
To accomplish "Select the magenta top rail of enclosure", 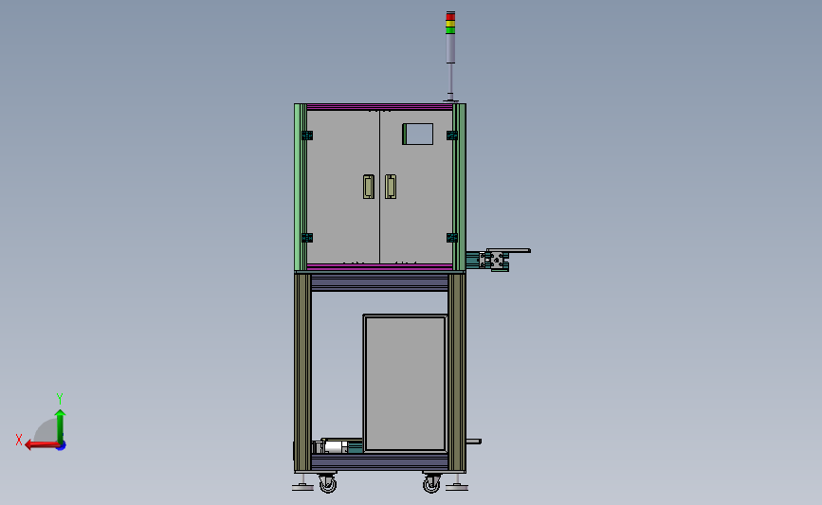I will [x=379, y=107].
